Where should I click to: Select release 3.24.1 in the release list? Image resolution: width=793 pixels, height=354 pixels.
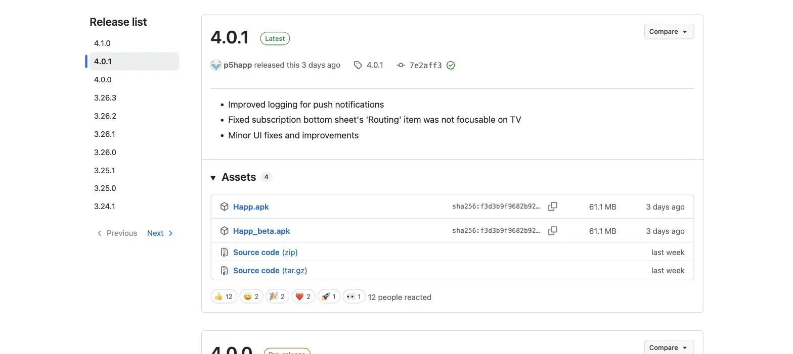134,206
